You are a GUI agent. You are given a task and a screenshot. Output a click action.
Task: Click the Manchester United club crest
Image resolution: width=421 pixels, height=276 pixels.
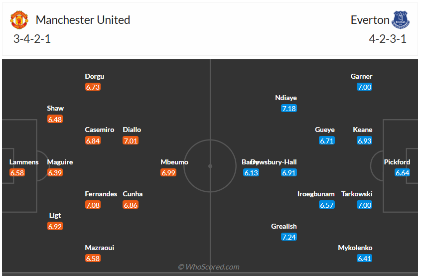[19, 20]
